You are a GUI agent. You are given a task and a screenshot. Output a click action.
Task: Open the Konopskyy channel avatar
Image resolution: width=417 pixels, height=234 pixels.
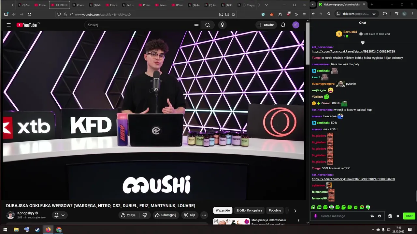11,215
